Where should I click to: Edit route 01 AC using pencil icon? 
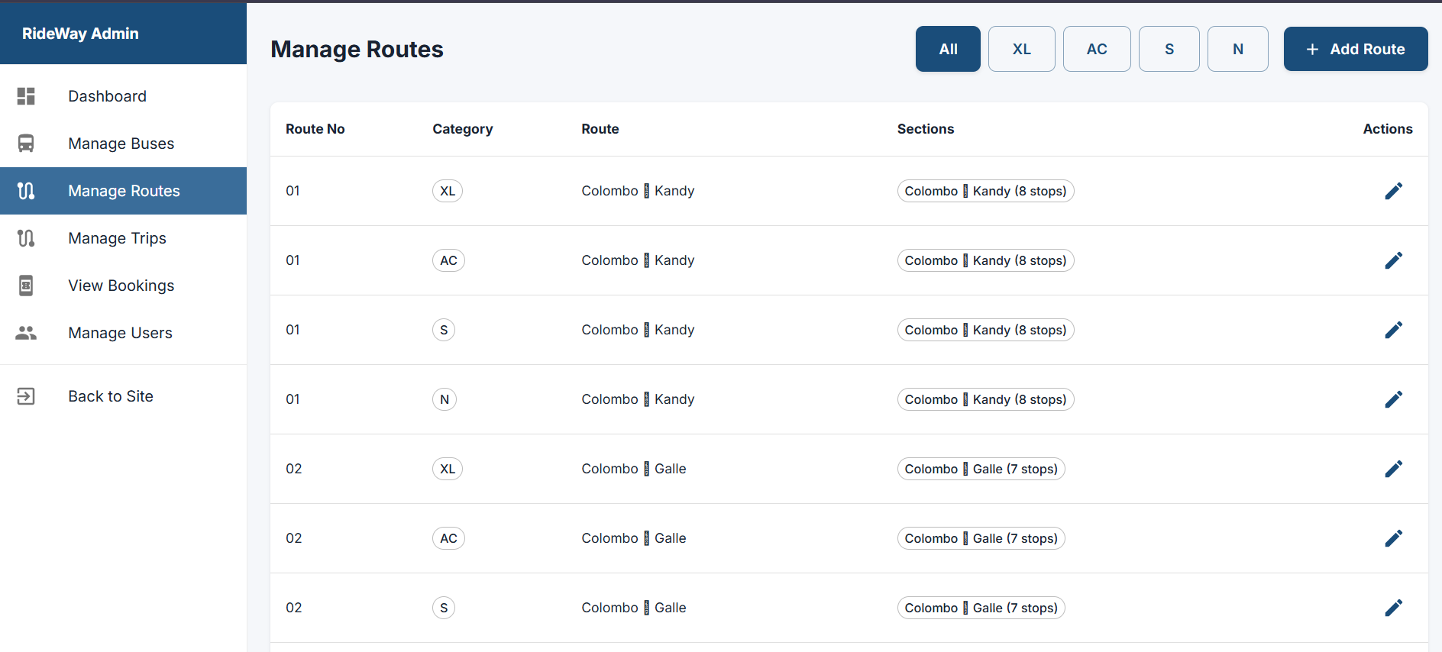click(x=1394, y=260)
